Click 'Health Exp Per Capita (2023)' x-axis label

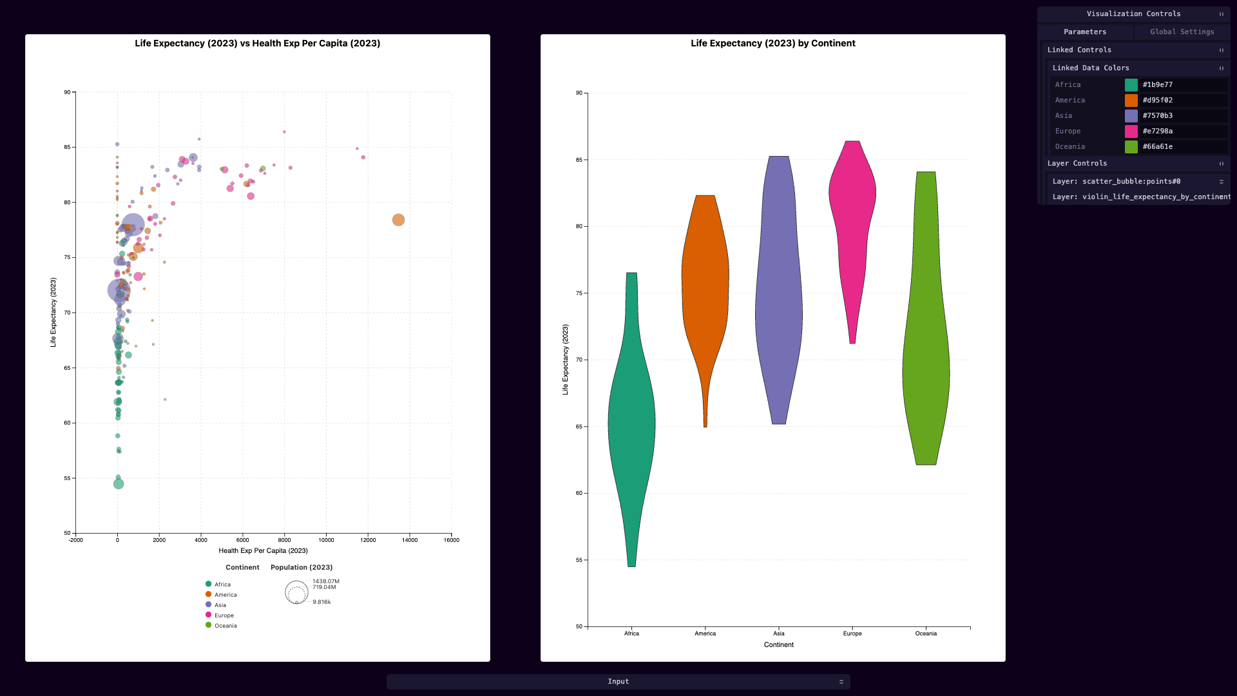click(263, 551)
